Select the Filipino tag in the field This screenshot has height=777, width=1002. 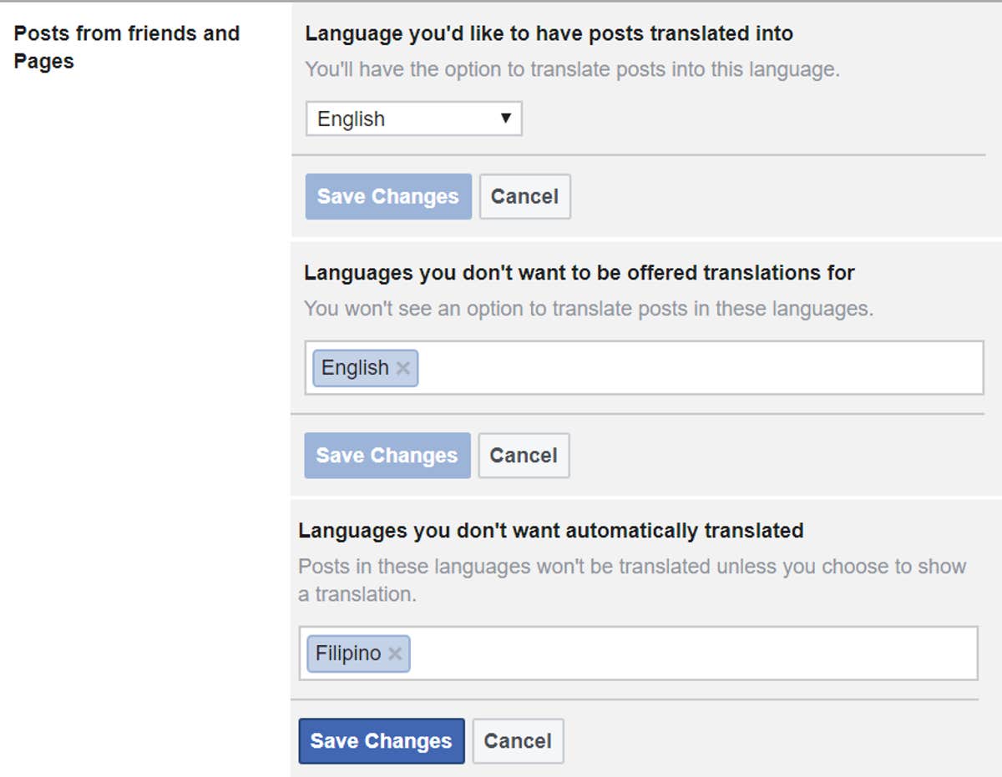pos(351,653)
